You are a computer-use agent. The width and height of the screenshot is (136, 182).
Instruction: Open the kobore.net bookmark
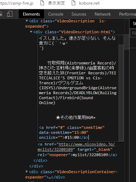pos(89,3)
